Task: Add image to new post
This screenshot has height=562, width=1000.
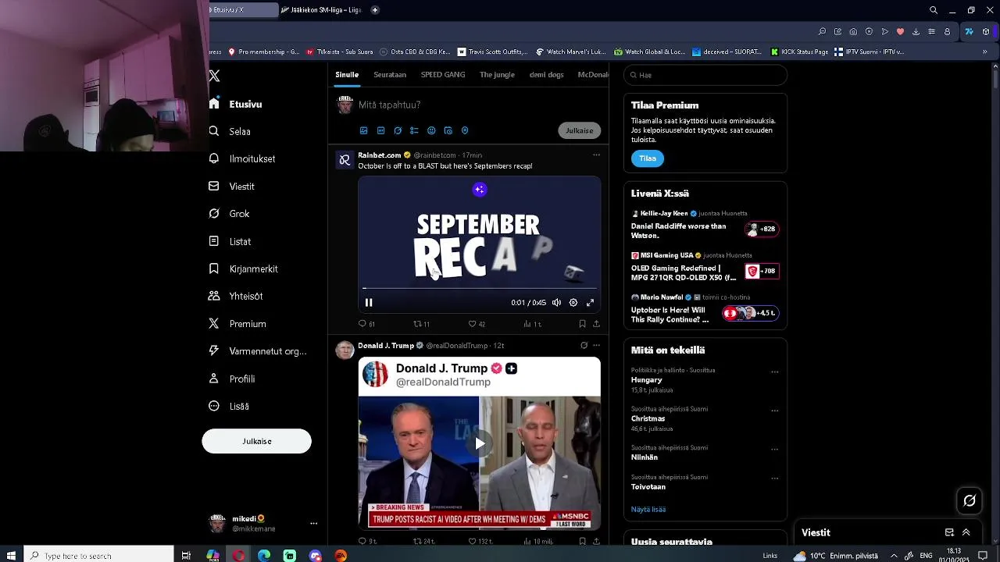Action: tap(363, 130)
